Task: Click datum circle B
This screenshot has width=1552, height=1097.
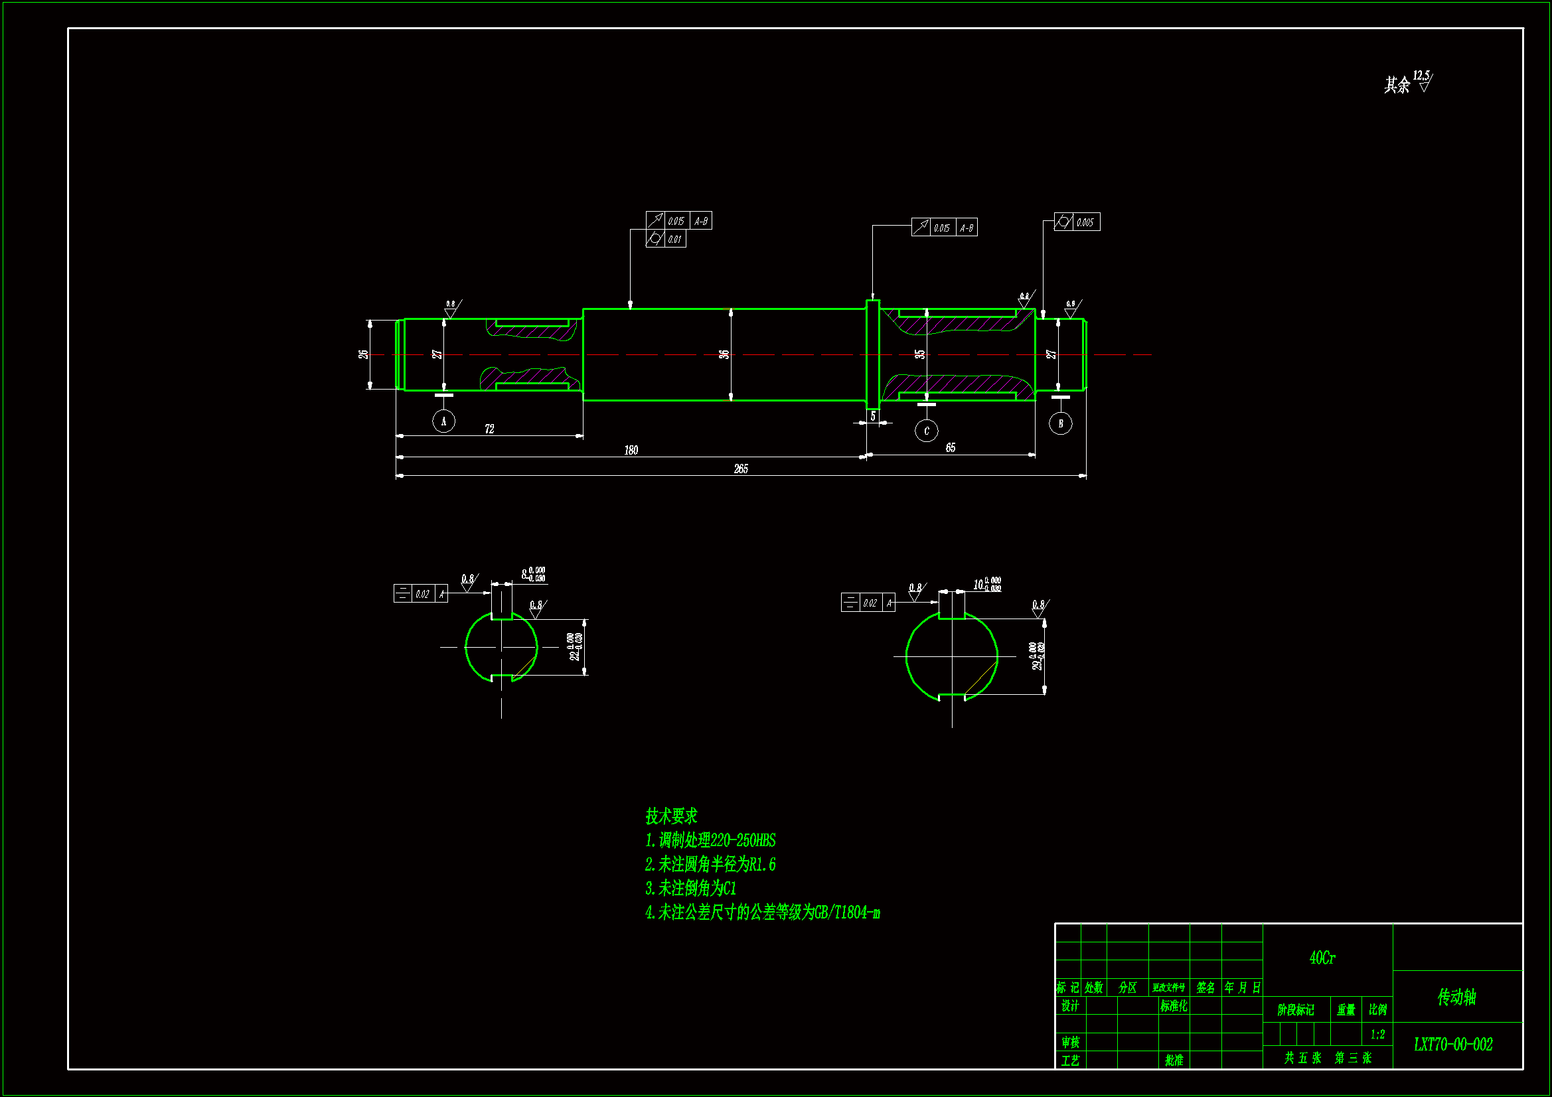Action: coord(1061,423)
